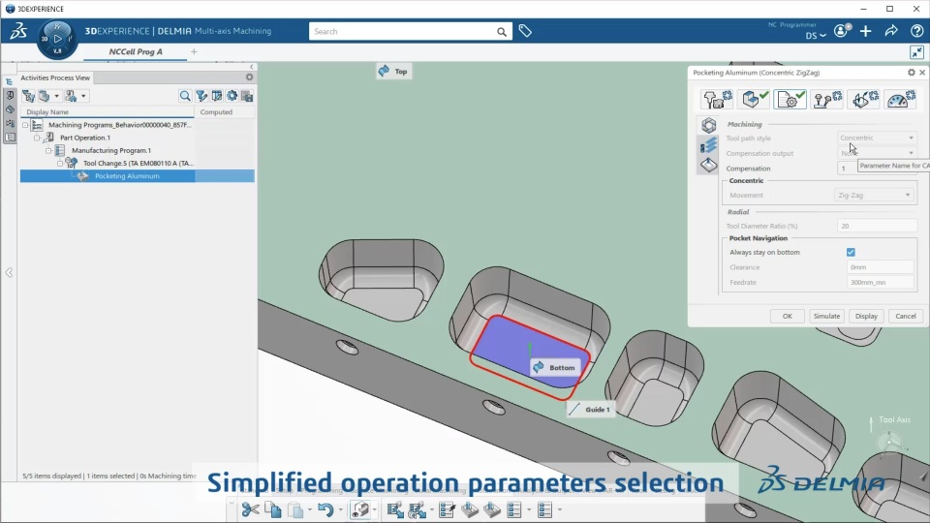Click the tag icon beside search bar
This screenshot has height=523, width=930.
tap(525, 31)
